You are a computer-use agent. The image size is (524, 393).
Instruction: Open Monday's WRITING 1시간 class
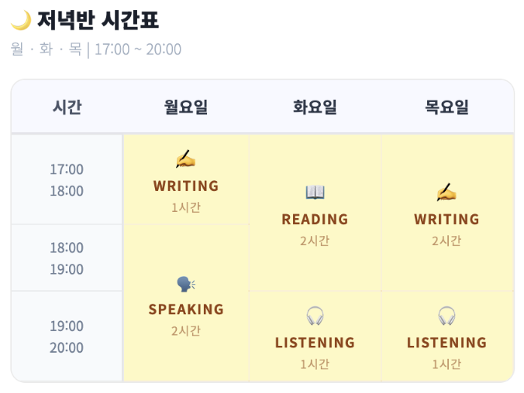coord(186,179)
